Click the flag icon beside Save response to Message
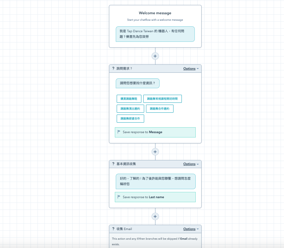 (119, 132)
